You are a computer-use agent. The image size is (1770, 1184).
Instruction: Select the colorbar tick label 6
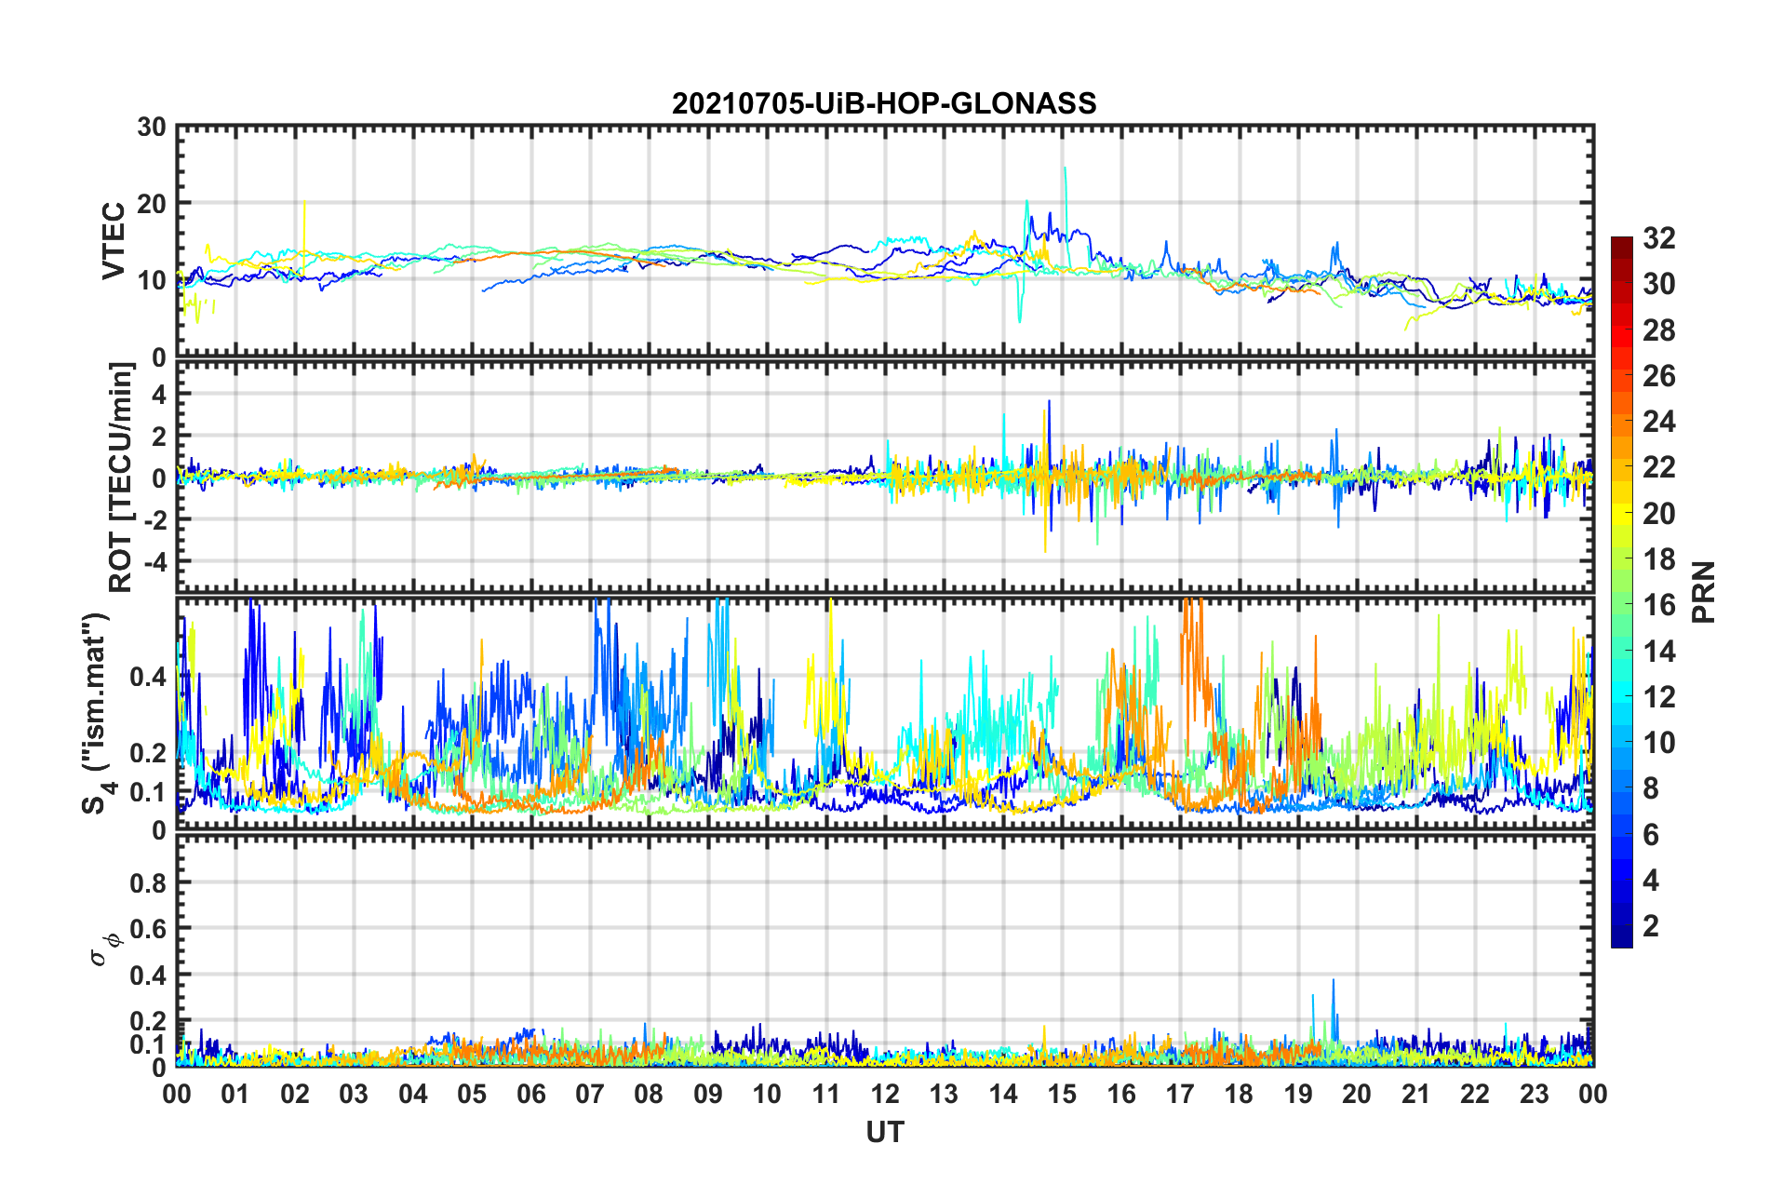[x=1651, y=835]
